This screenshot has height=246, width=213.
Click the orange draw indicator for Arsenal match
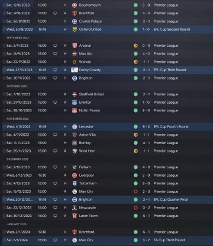135,46
